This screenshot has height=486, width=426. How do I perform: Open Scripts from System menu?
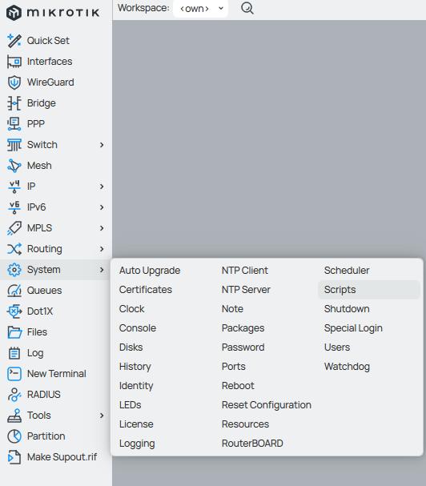click(369, 290)
